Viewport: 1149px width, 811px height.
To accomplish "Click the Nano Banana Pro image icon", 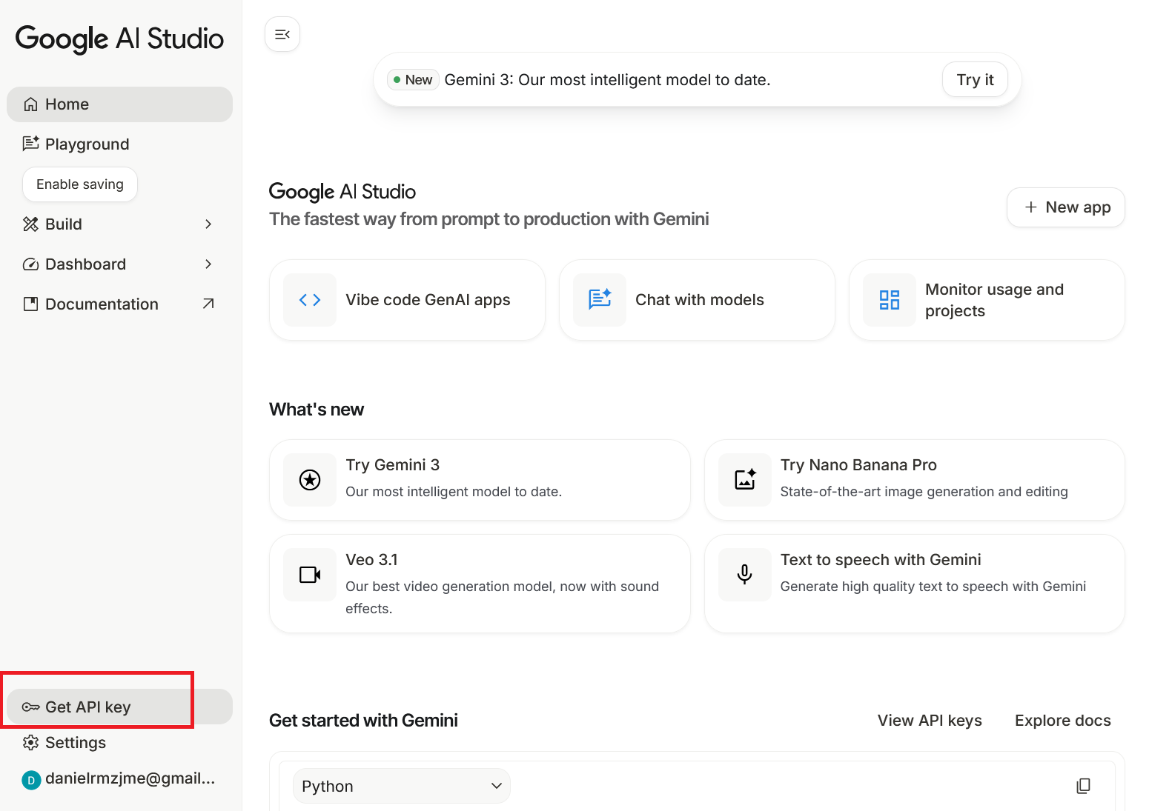I will click(745, 480).
